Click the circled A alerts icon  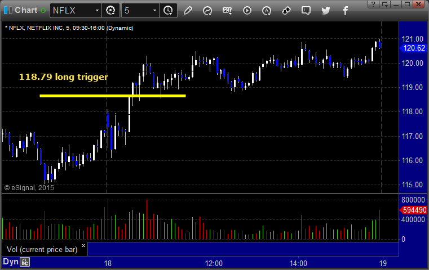(x=267, y=11)
